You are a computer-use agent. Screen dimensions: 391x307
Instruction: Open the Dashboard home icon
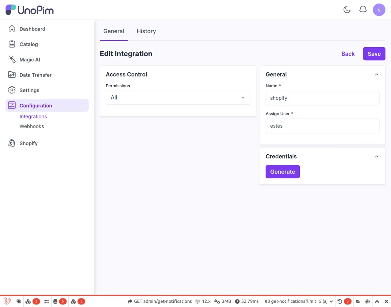(x=12, y=29)
